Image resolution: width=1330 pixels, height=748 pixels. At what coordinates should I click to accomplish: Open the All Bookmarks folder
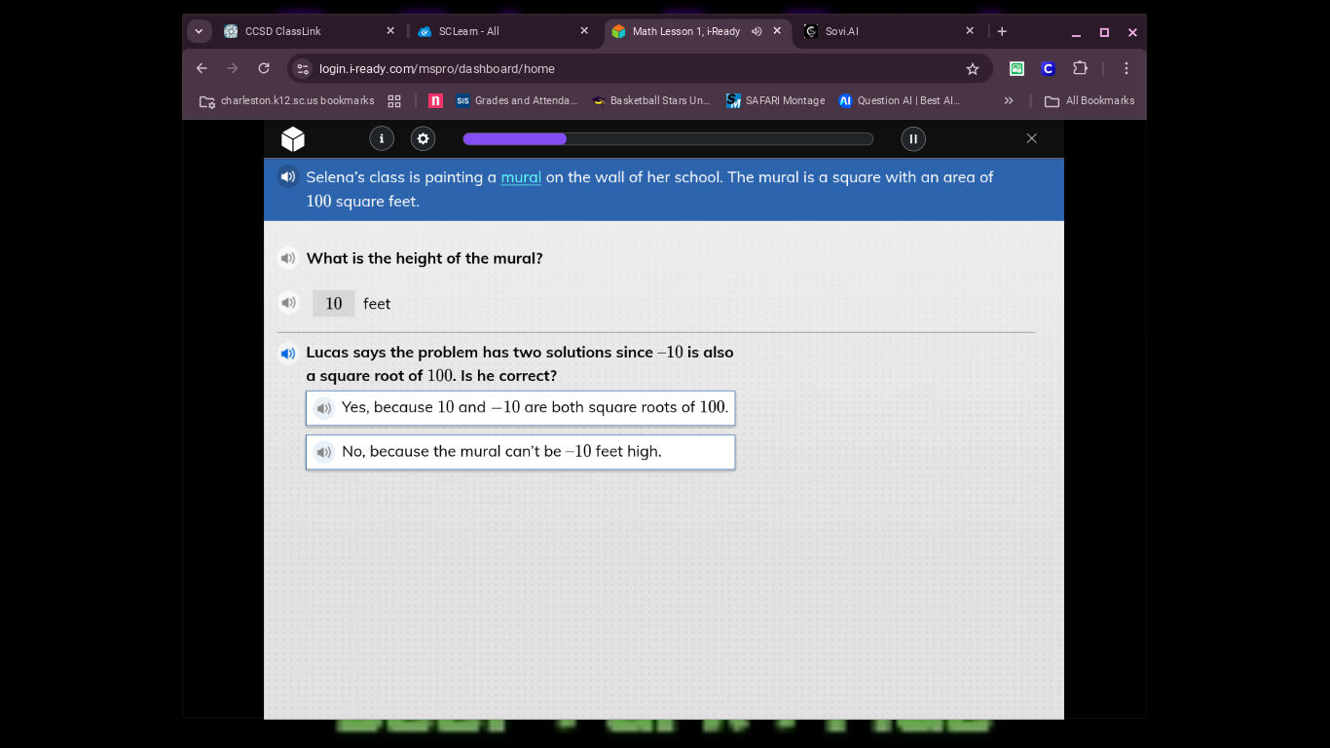click(x=1090, y=100)
